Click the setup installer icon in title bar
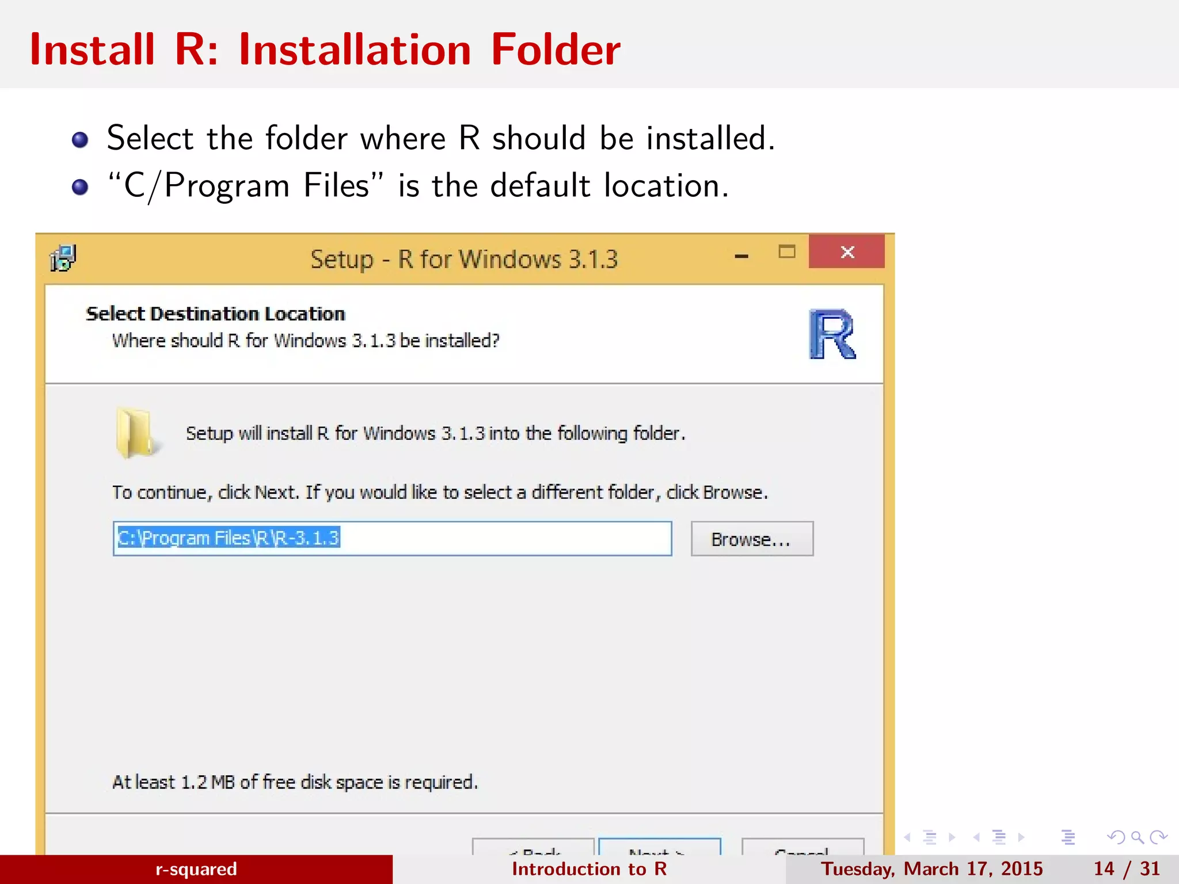 pos(63,258)
